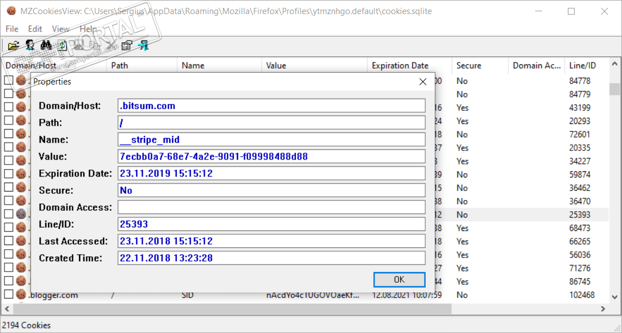Click cookie icon of the .blogger.com row
This screenshot has width=622, height=333.
[x=21, y=295]
